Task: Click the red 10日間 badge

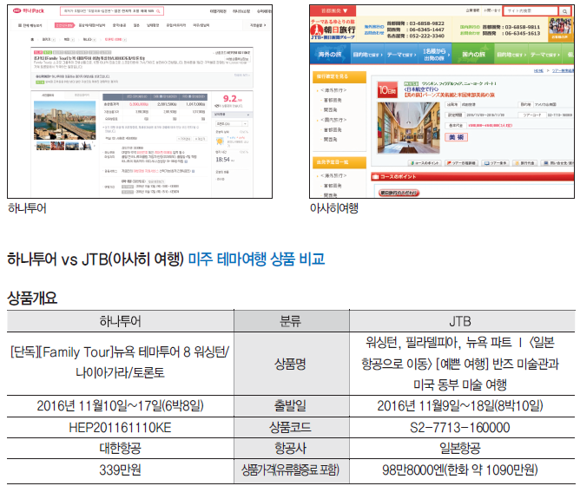Action: [x=387, y=90]
